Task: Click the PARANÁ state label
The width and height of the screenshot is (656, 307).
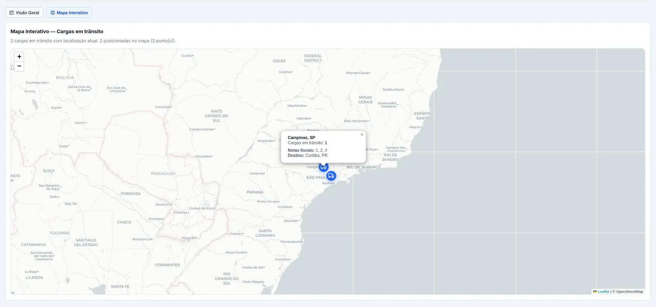Action: click(x=255, y=192)
